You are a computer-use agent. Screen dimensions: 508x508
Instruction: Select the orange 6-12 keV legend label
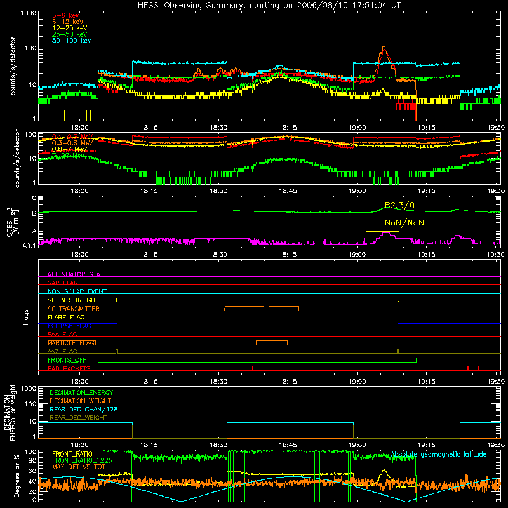coord(68,22)
